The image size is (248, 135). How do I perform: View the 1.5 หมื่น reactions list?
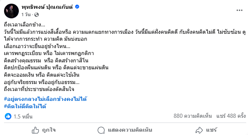(x=23, y=116)
